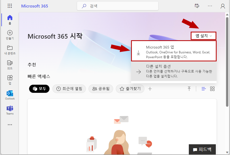This screenshot has width=230, height=155.
Task: Open the account profile icon
Action: click(x=223, y=6)
